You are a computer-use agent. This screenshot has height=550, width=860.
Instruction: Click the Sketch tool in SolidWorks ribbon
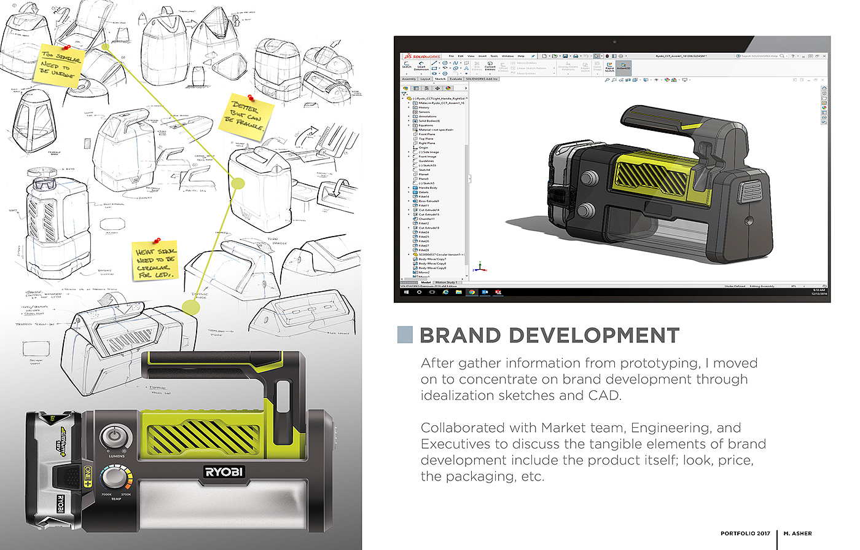[407, 65]
